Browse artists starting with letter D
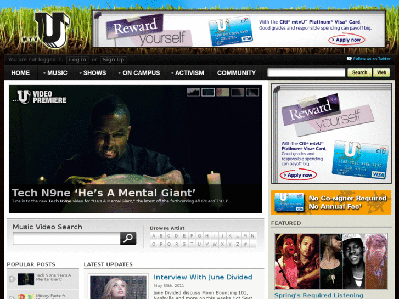Viewport: 399px width, 299px height. [176, 236]
